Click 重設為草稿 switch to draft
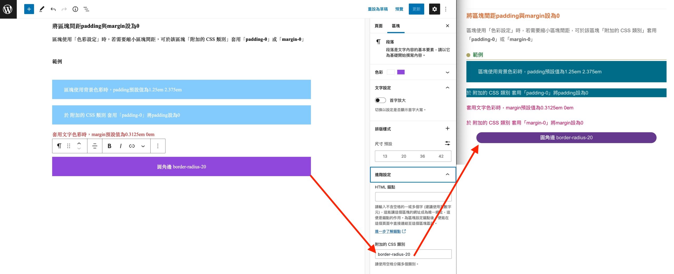 378,9
